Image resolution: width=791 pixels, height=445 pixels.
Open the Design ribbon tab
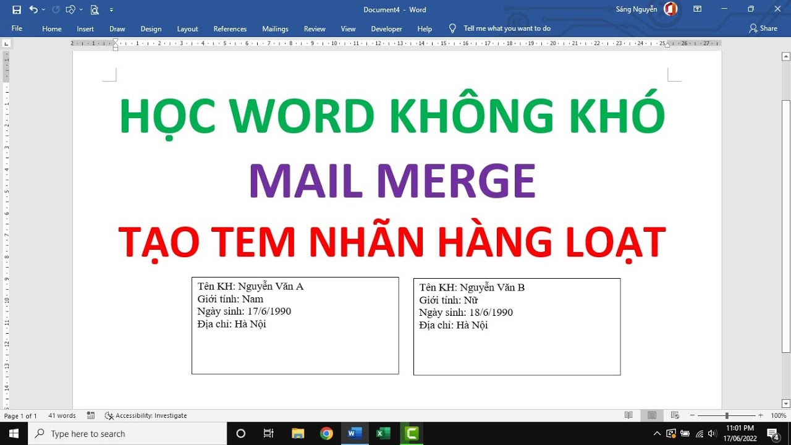tap(151, 28)
